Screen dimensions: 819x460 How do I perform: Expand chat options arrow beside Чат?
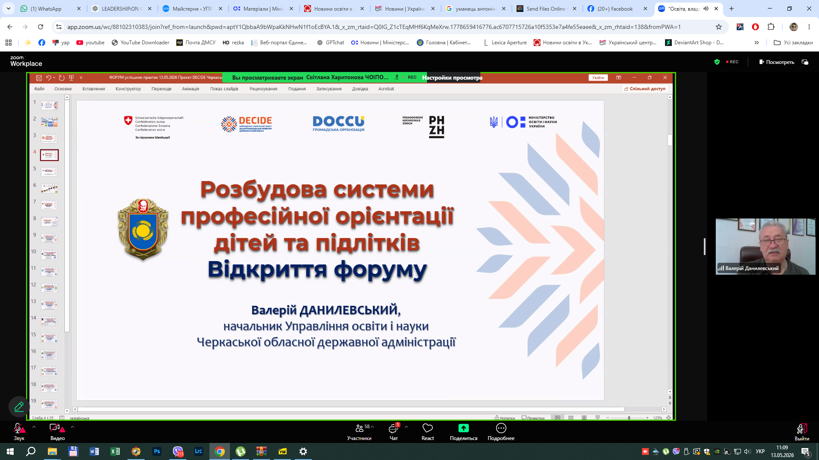click(x=407, y=426)
